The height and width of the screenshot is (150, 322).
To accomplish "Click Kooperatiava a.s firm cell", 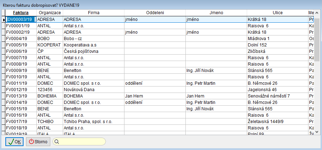I will tap(93, 45).
